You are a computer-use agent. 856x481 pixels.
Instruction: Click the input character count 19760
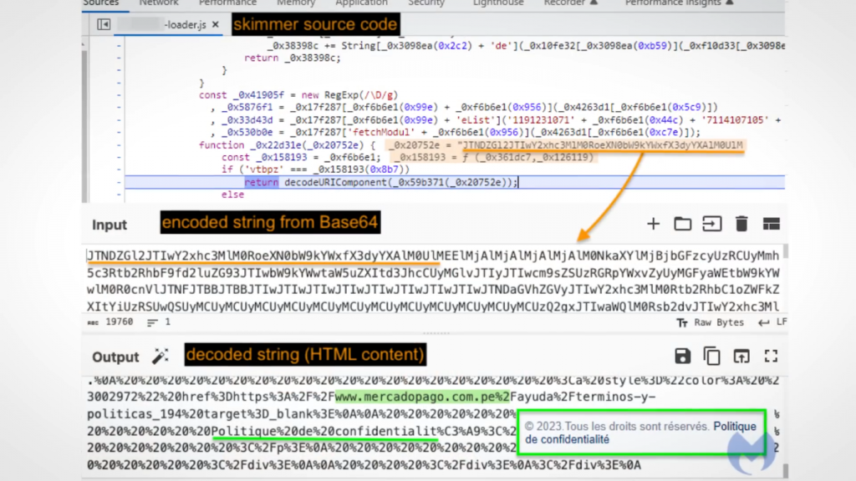111,322
